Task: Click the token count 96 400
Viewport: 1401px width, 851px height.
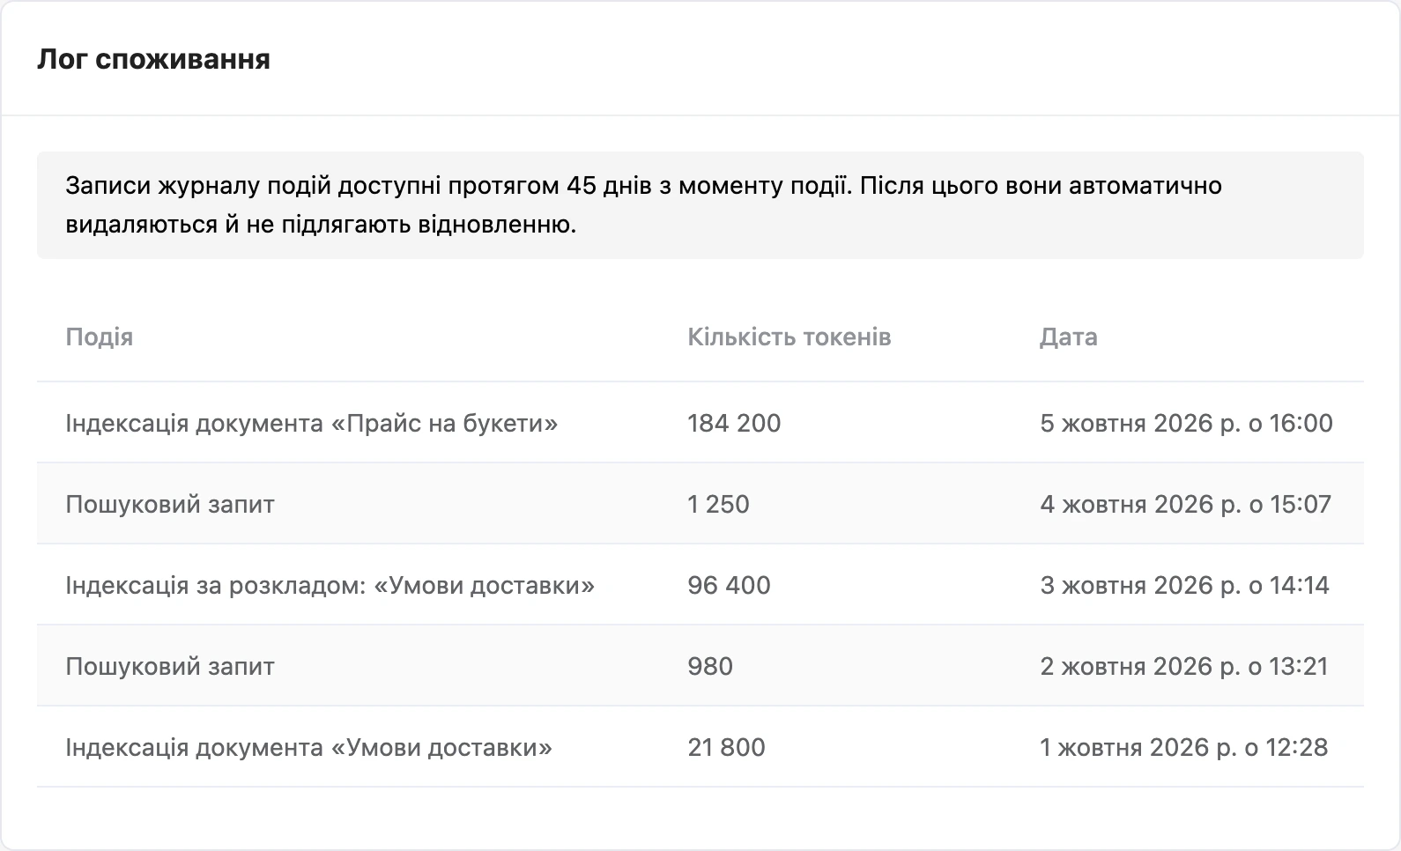Action: pos(729,585)
